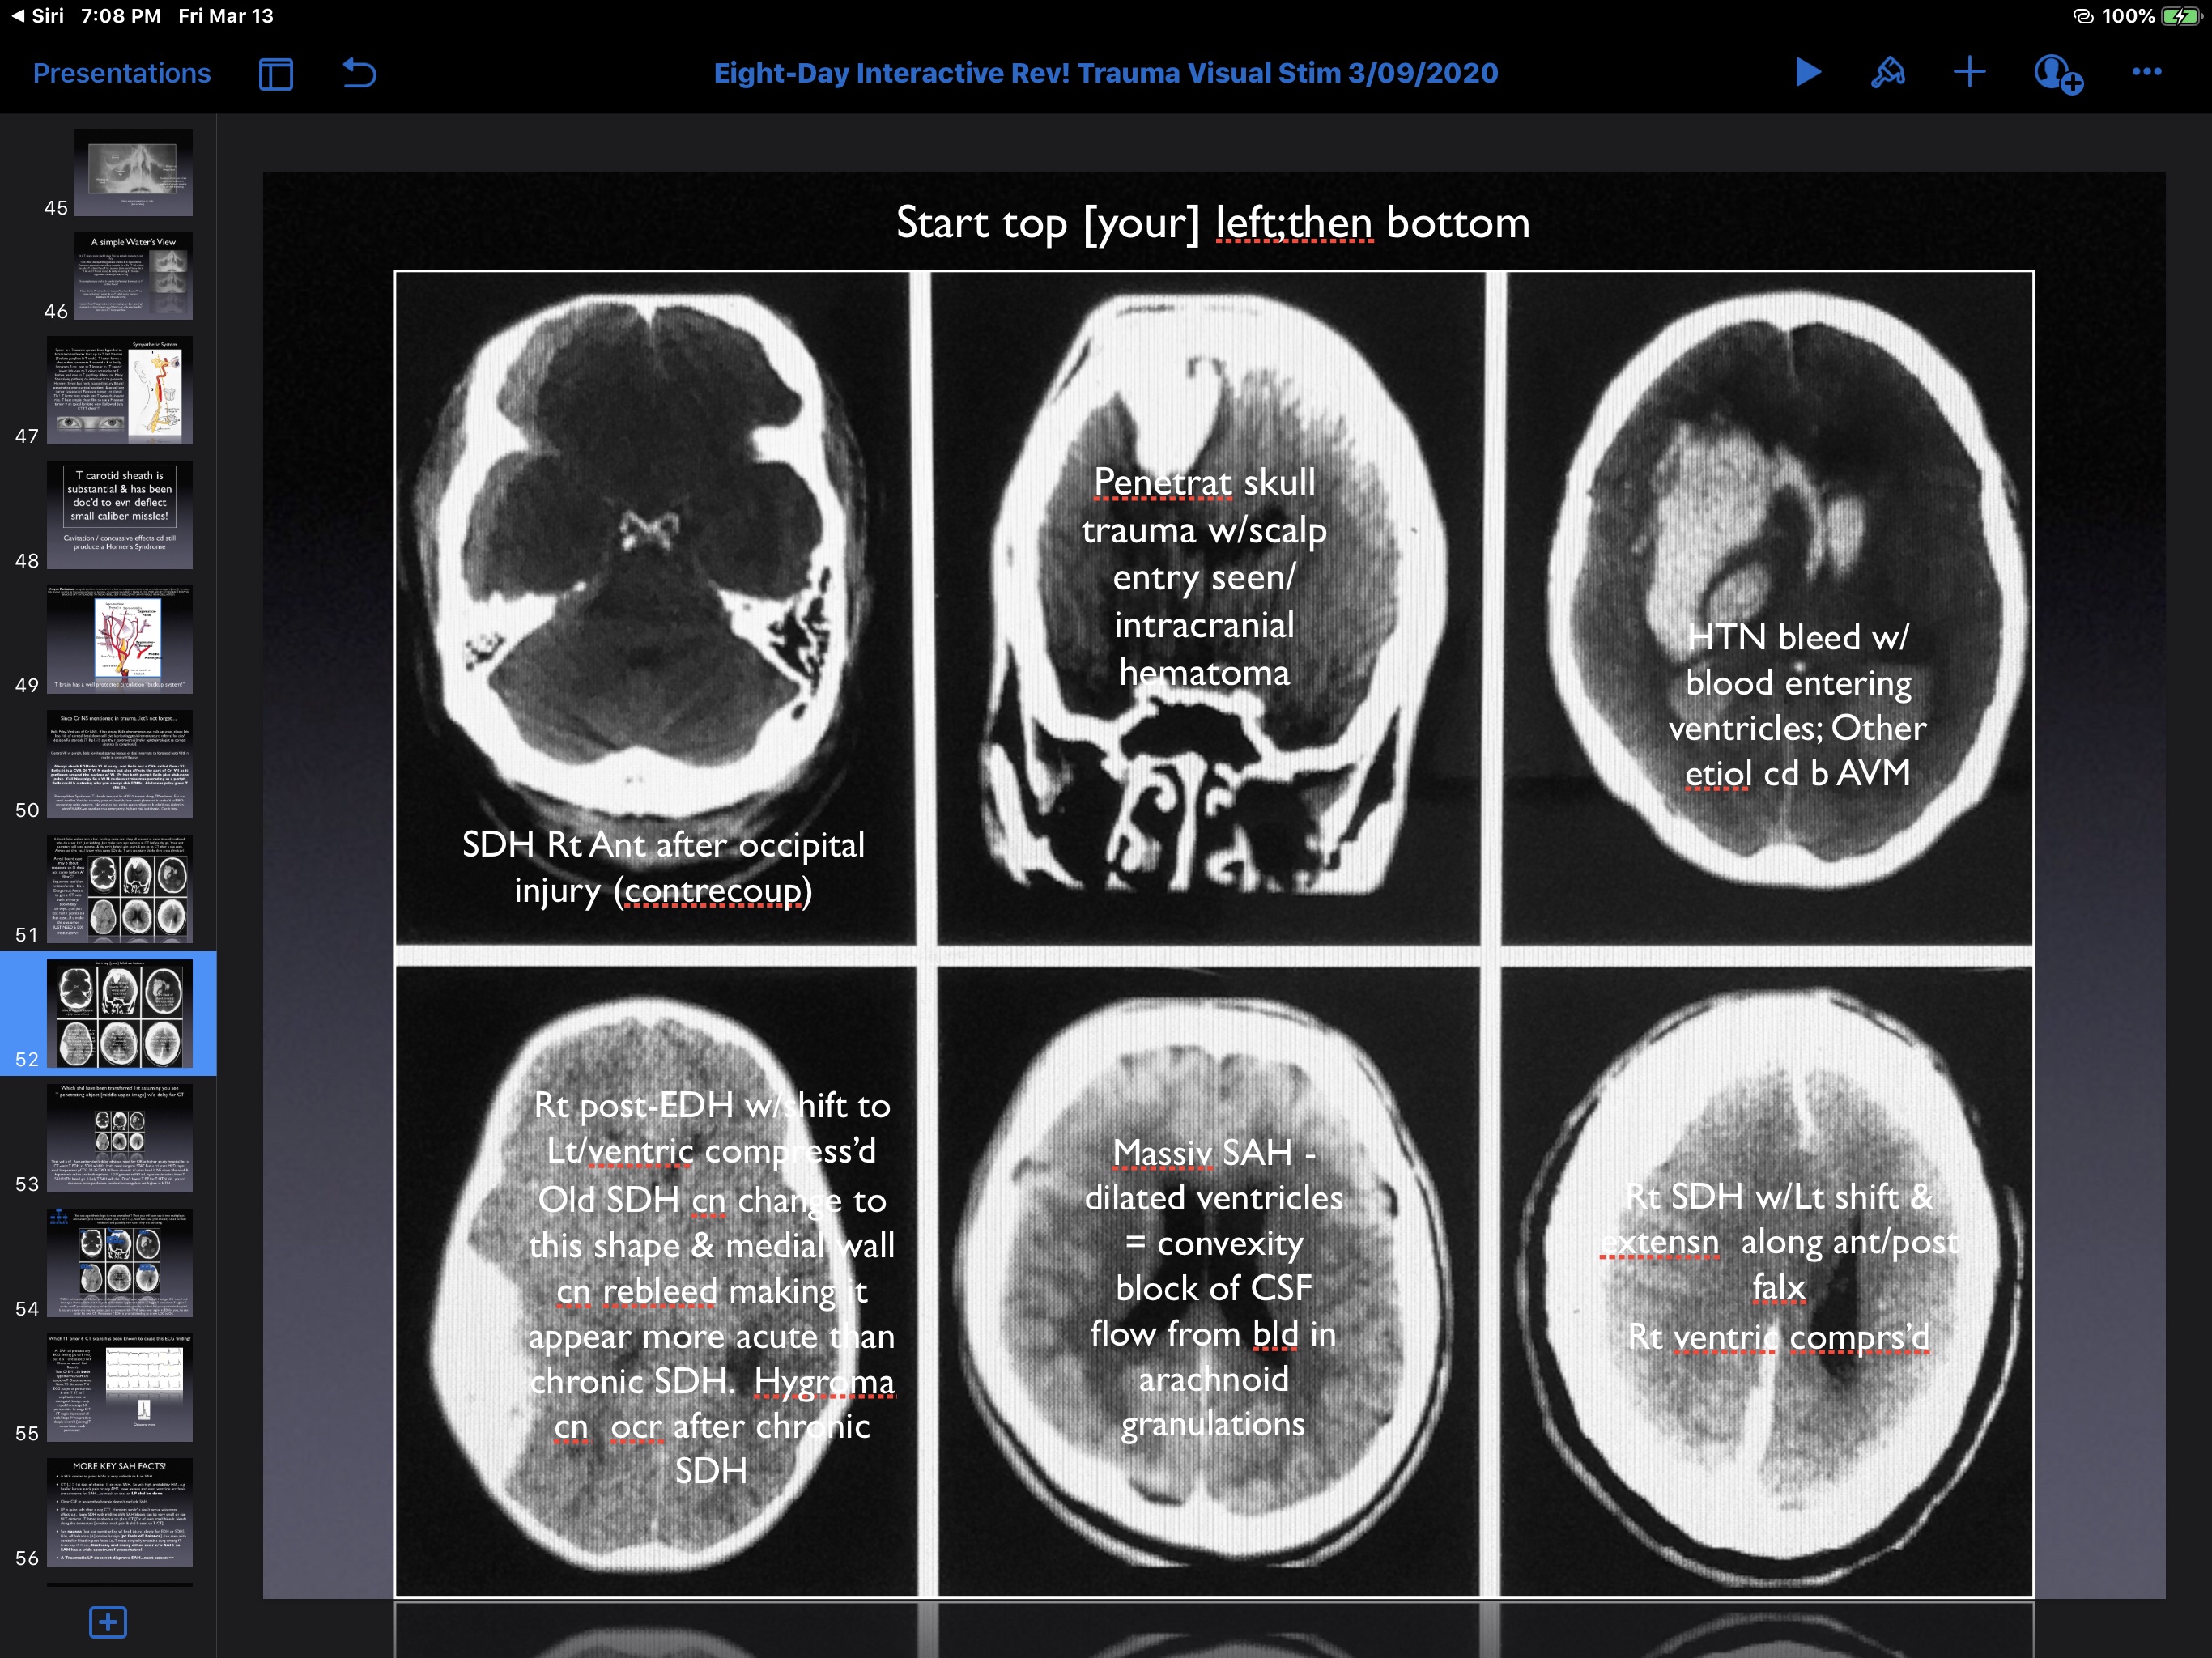
Task: Open the More options ellipsis menu
Action: (x=2146, y=72)
